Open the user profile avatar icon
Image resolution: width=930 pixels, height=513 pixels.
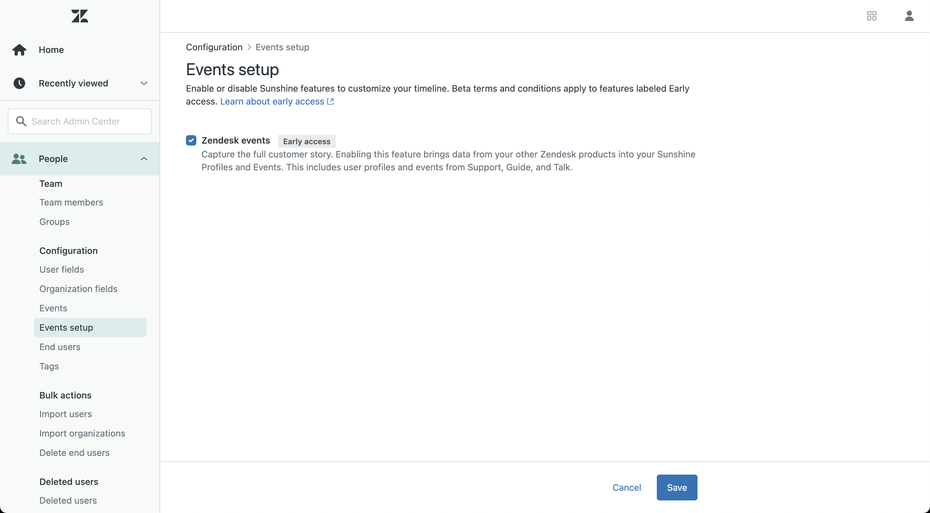(x=909, y=16)
